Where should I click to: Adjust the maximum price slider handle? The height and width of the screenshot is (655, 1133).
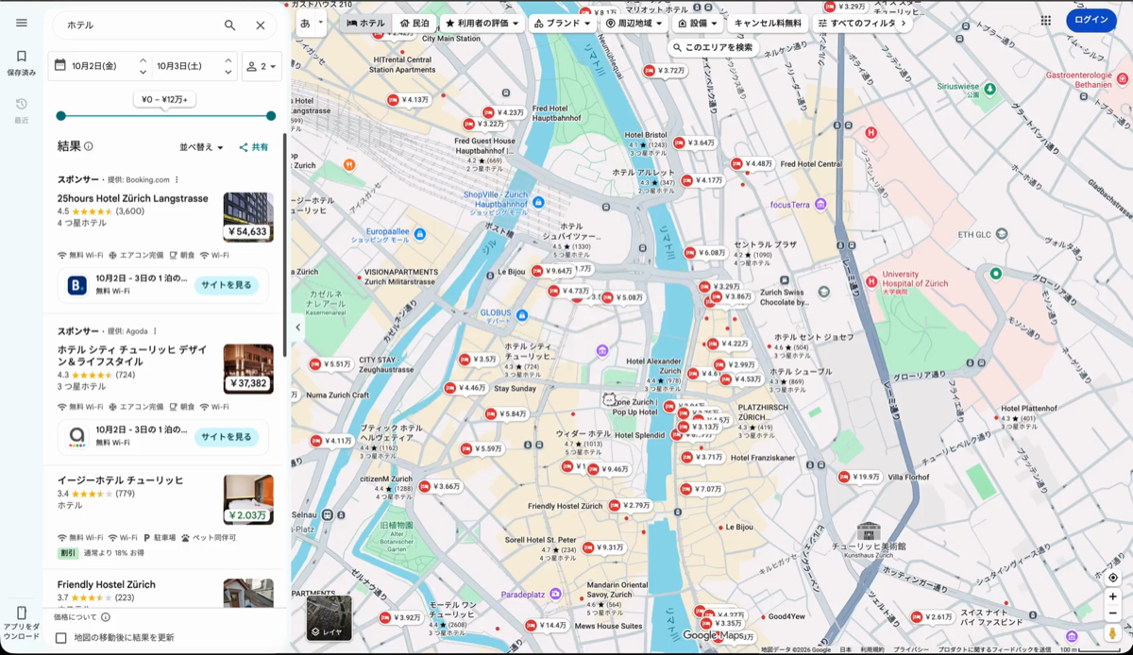pos(271,116)
